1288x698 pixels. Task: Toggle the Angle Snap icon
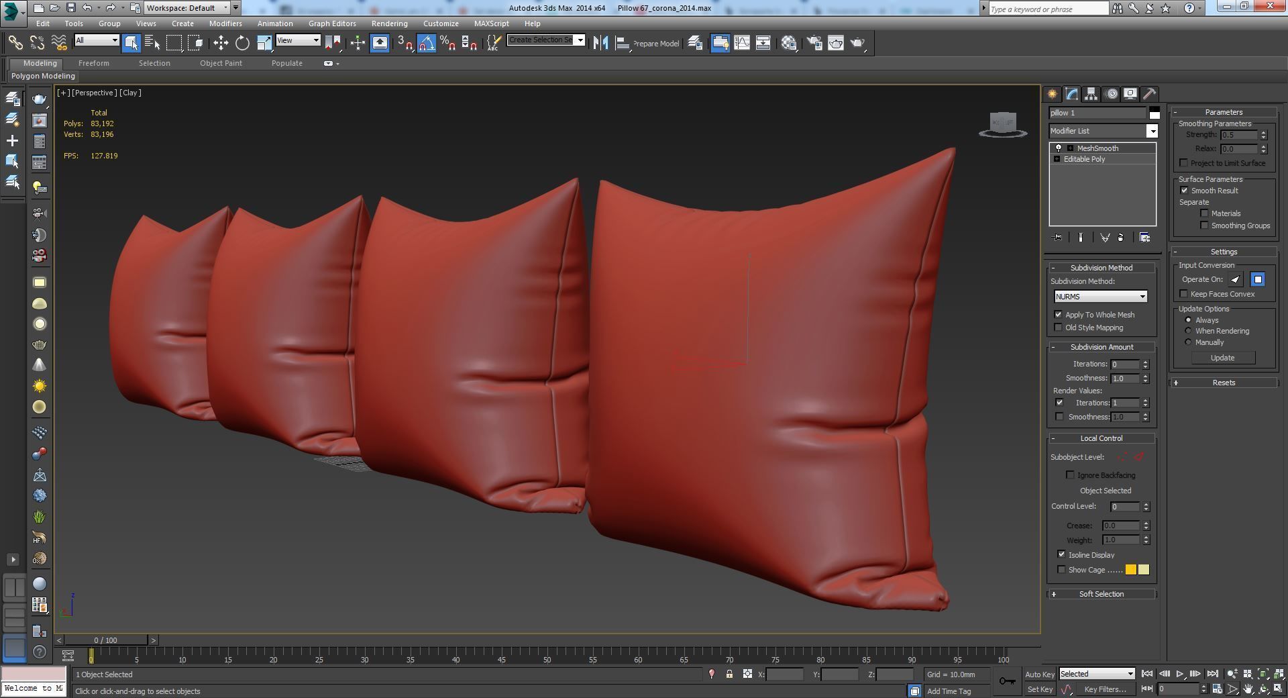tap(427, 43)
